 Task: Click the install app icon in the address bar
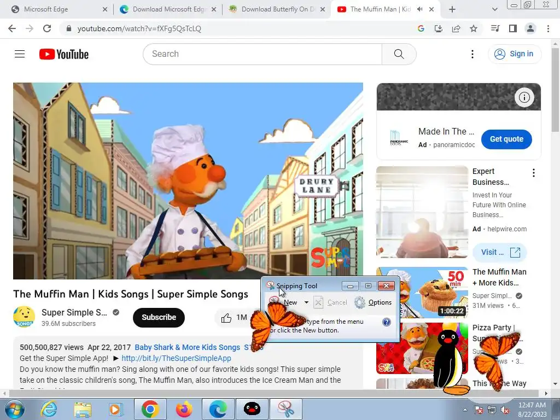[x=439, y=28]
